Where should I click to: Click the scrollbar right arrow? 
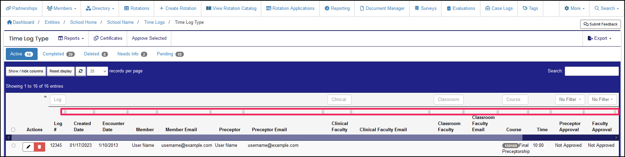[616, 137]
